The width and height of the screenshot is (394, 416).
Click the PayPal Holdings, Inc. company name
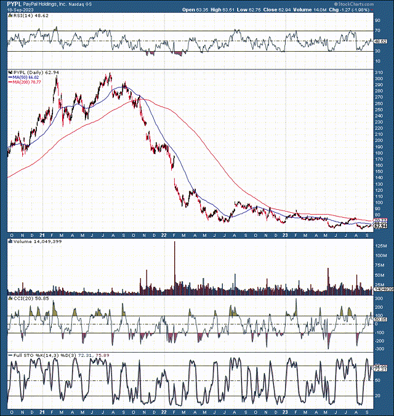[x=44, y=4]
